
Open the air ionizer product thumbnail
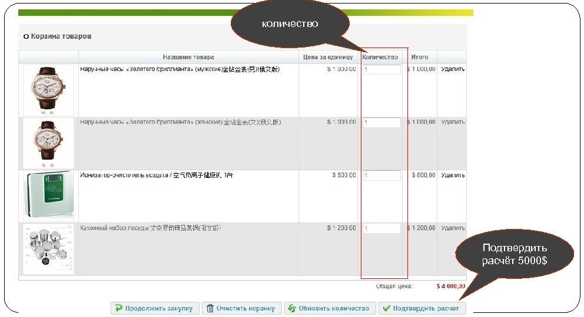tap(48, 196)
